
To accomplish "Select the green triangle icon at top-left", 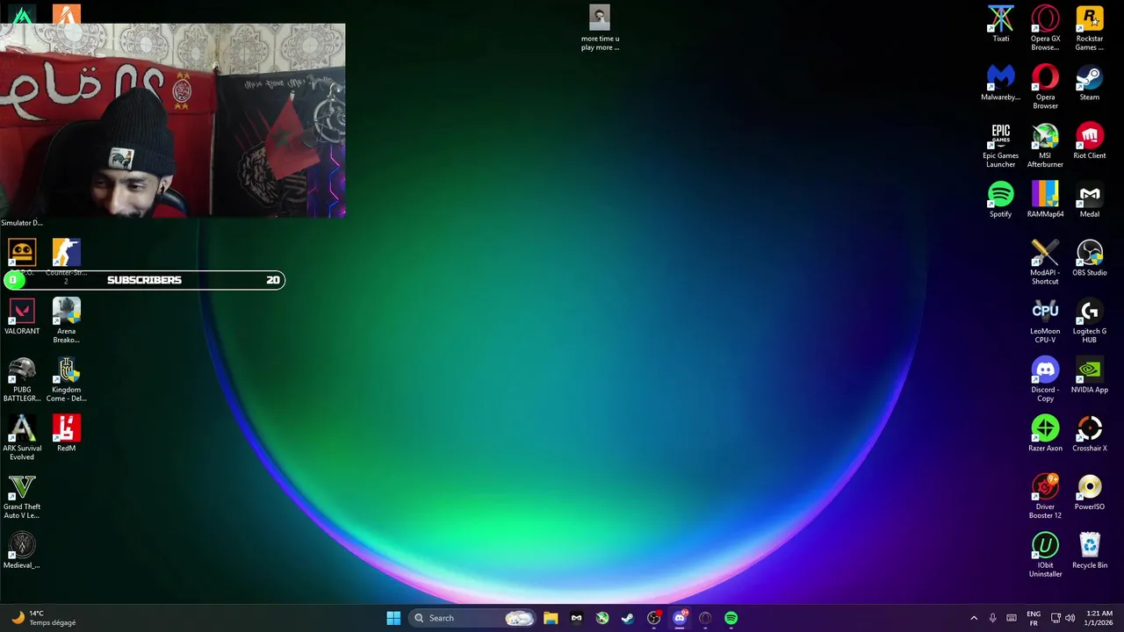I will 22,14.
